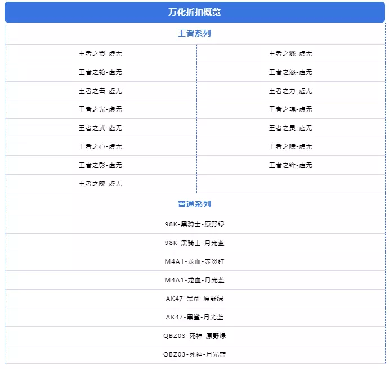This screenshot has width=389, height=369.
Task: Open the 王者之轮-虚无 item
Action: tap(100, 72)
